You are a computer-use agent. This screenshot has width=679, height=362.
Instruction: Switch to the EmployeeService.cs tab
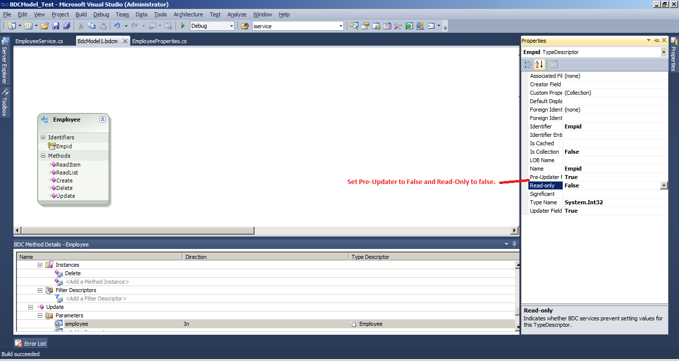(39, 41)
